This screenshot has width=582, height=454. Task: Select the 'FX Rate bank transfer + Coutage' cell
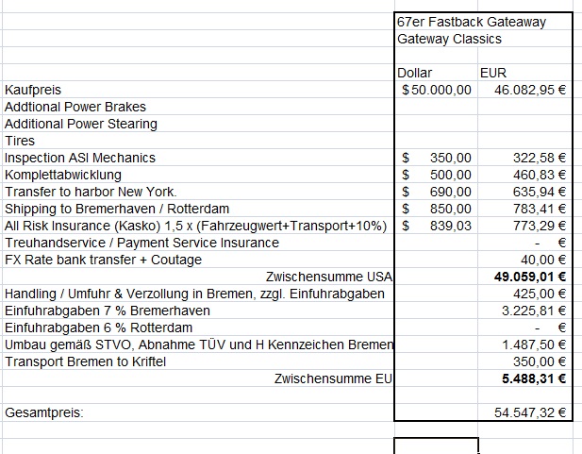[x=103, y=260]
